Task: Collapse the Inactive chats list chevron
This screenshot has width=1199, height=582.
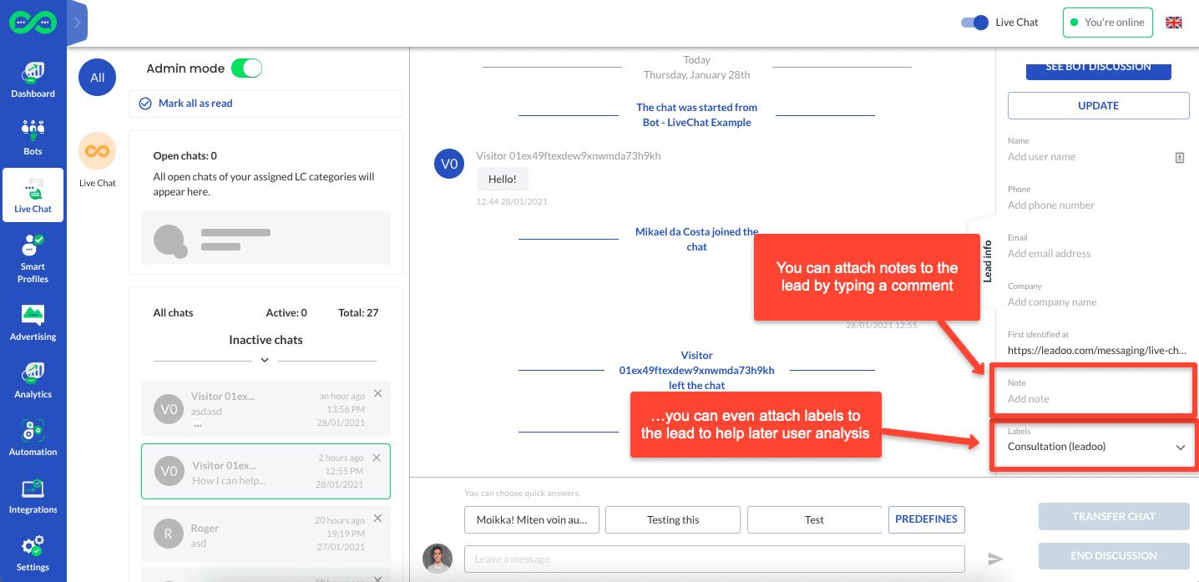Action: click(x=265, y=361)
